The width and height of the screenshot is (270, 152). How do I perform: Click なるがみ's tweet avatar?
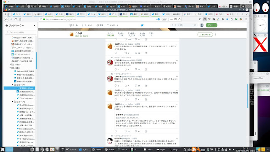(x=110, y=141)
